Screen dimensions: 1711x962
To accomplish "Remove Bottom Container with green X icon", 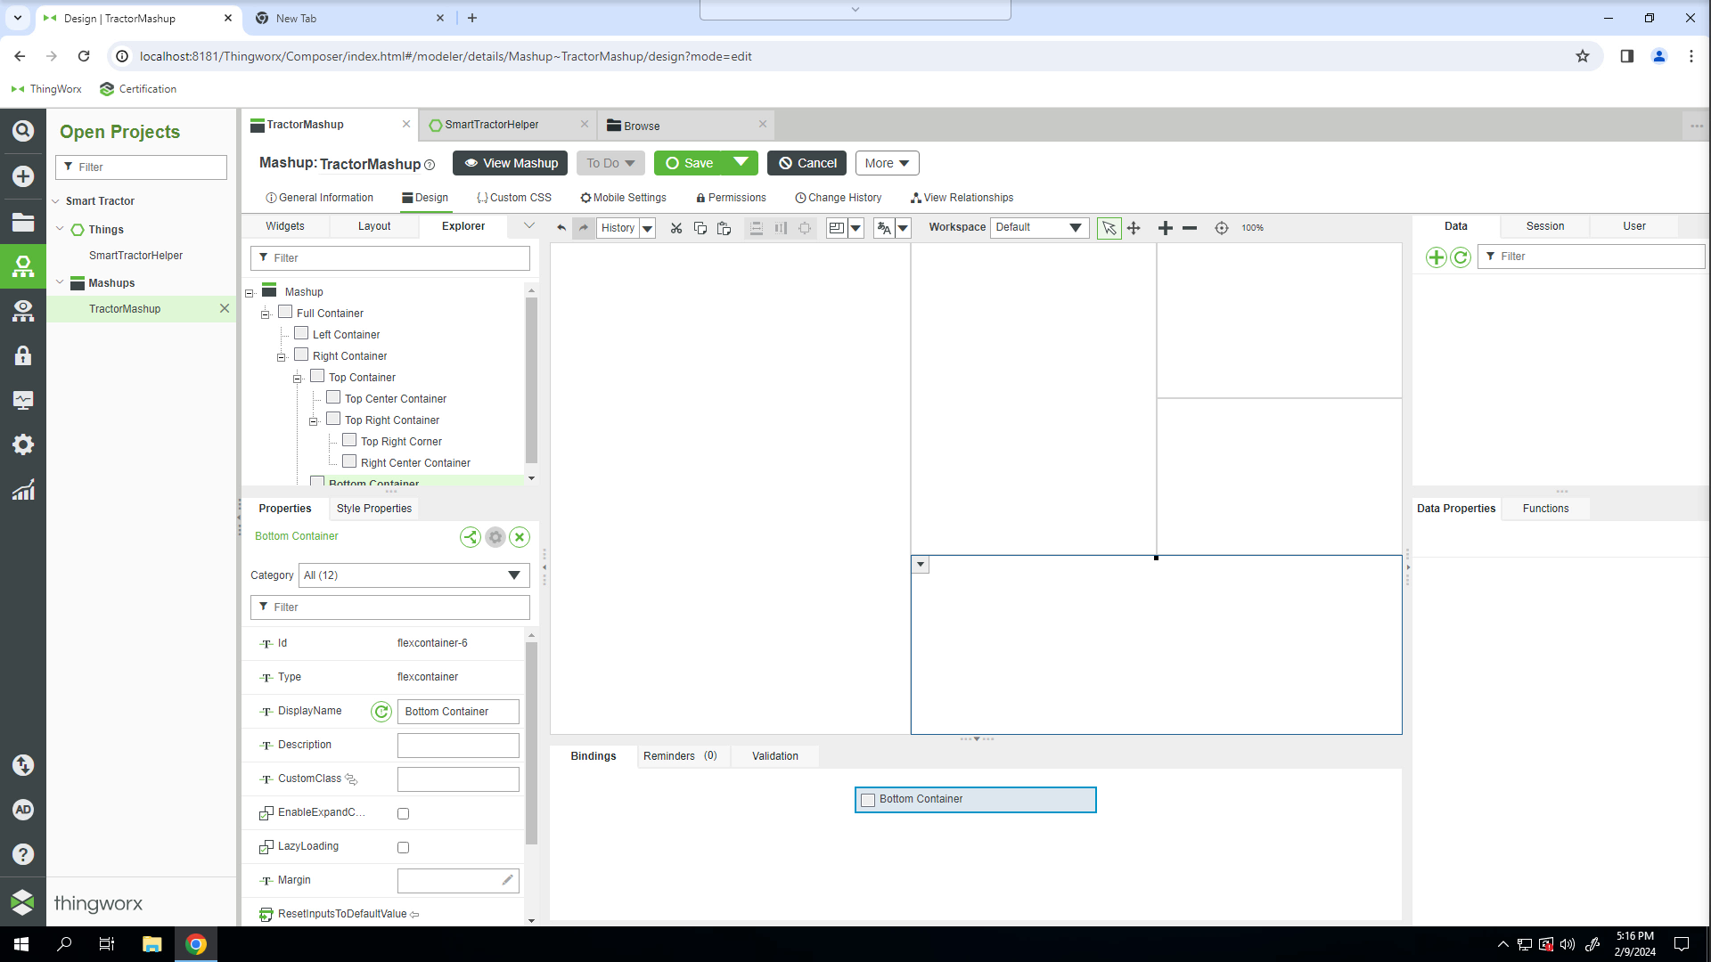I will 520,537.
